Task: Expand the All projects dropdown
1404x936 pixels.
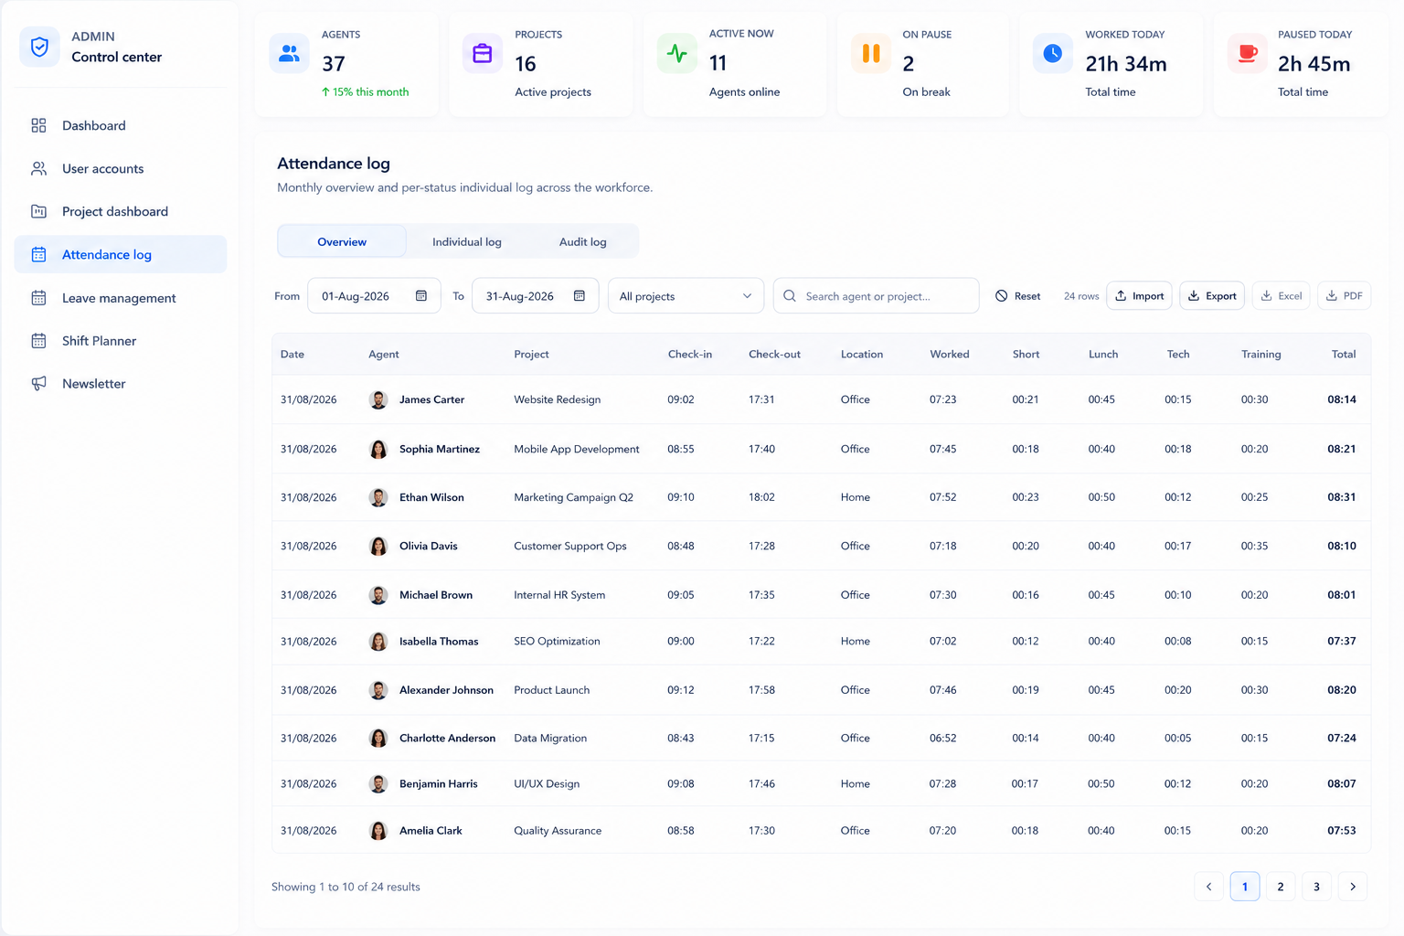Action: (x=686, y=296)
